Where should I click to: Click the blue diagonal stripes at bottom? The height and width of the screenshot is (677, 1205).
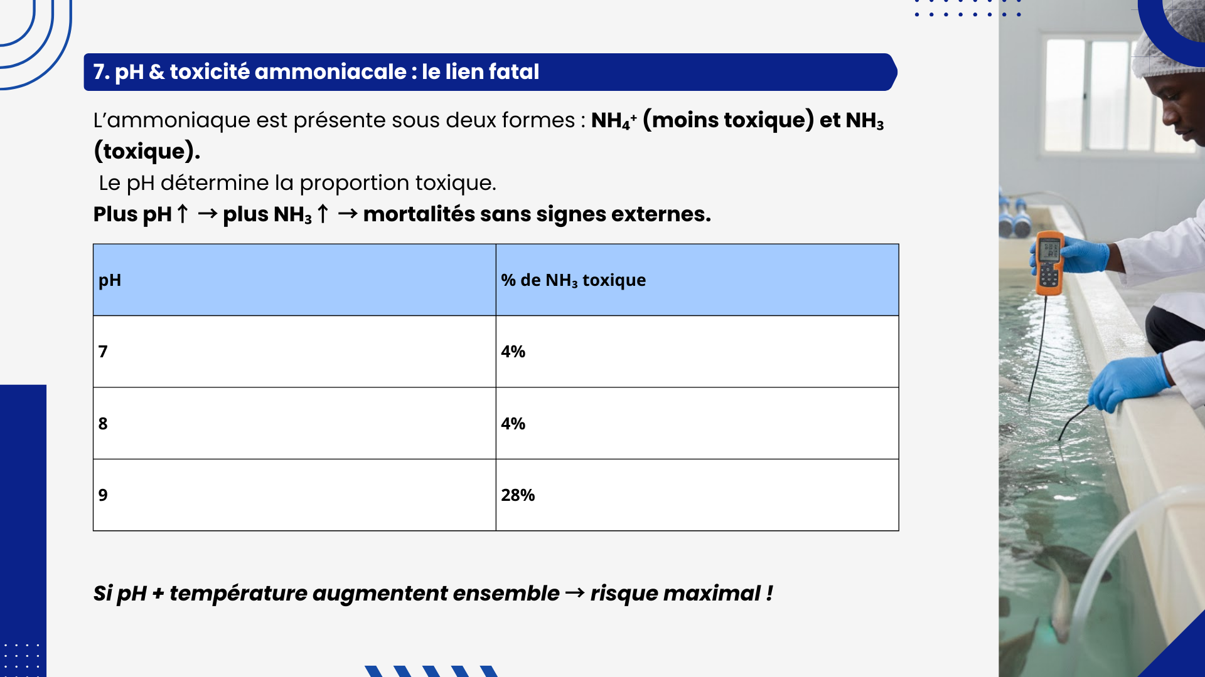coord(432,671)
